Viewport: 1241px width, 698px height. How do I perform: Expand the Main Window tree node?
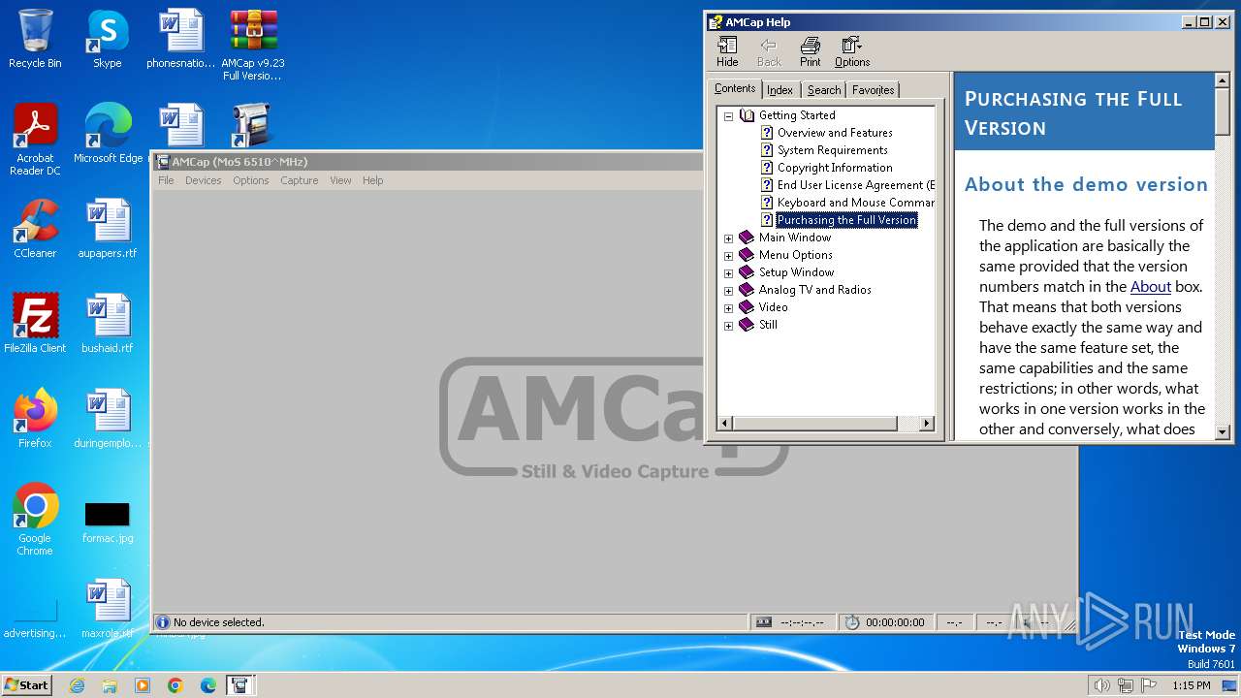tap(728, 238)
